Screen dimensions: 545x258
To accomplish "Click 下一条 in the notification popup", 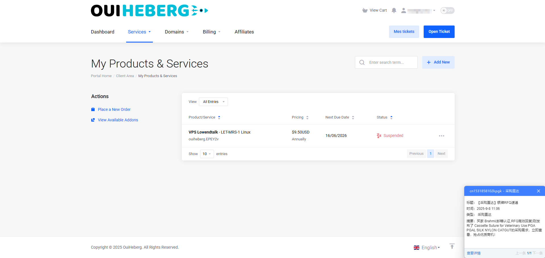I will coord(538,253).
